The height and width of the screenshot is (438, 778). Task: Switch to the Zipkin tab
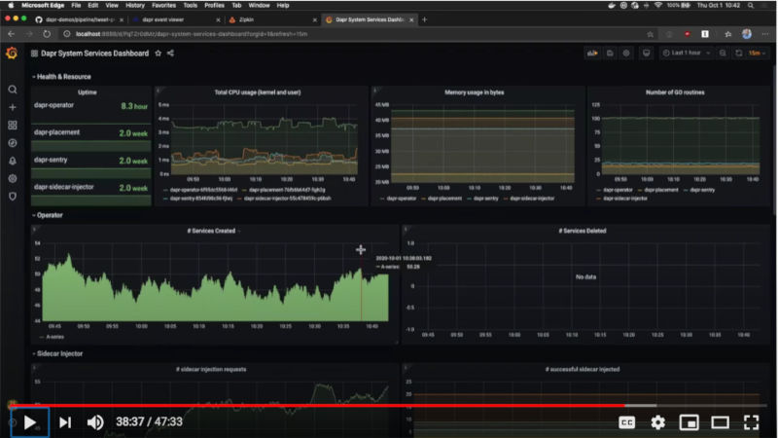coord(270,19)
